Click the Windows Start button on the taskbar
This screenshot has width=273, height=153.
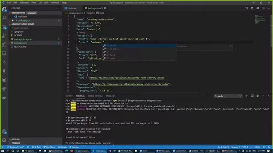[x=3, y=151]
